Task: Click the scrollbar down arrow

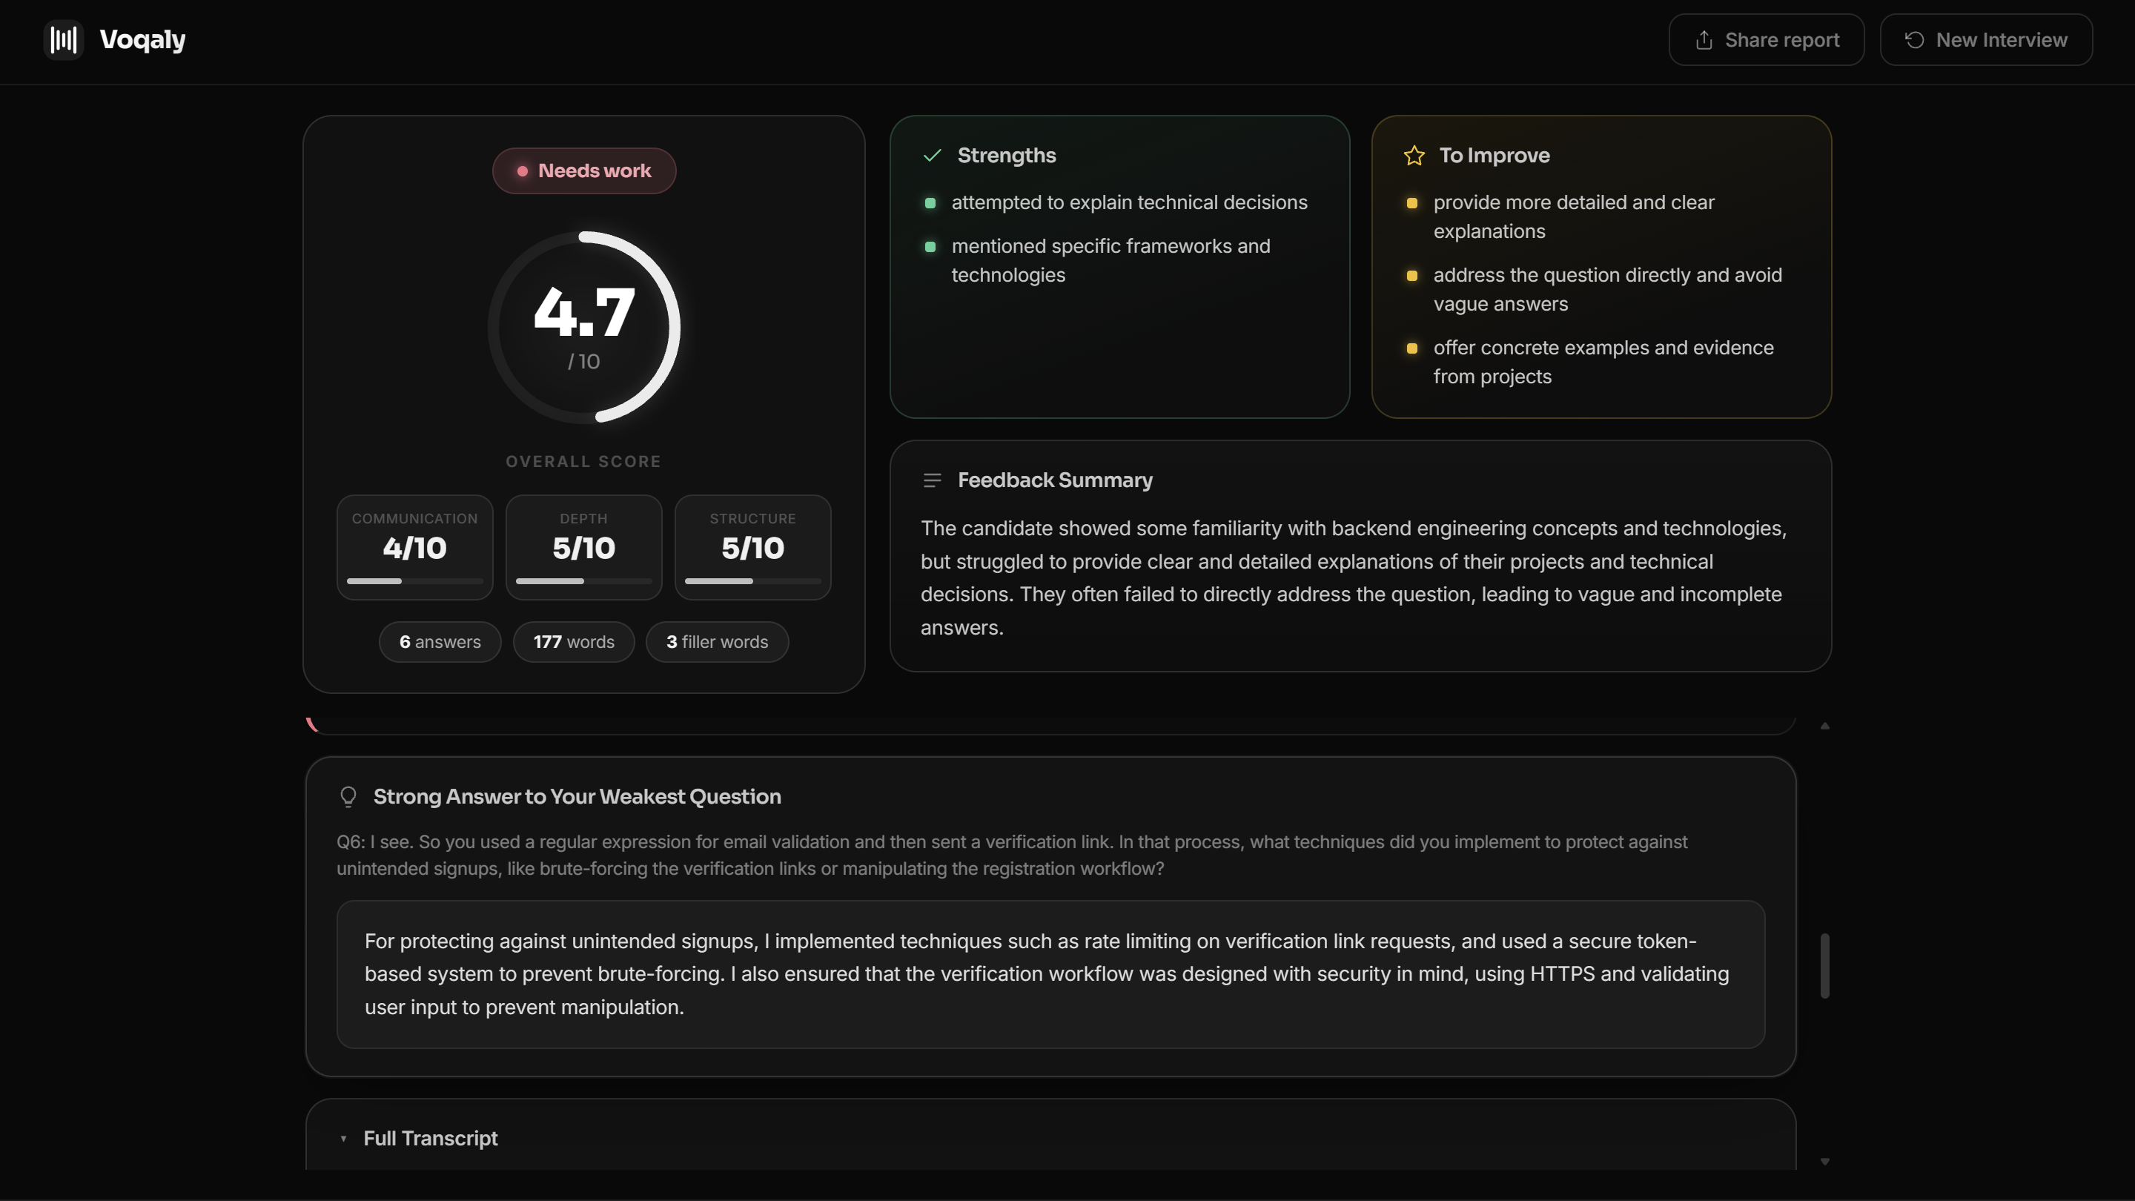Action: coord(1825,1162)
